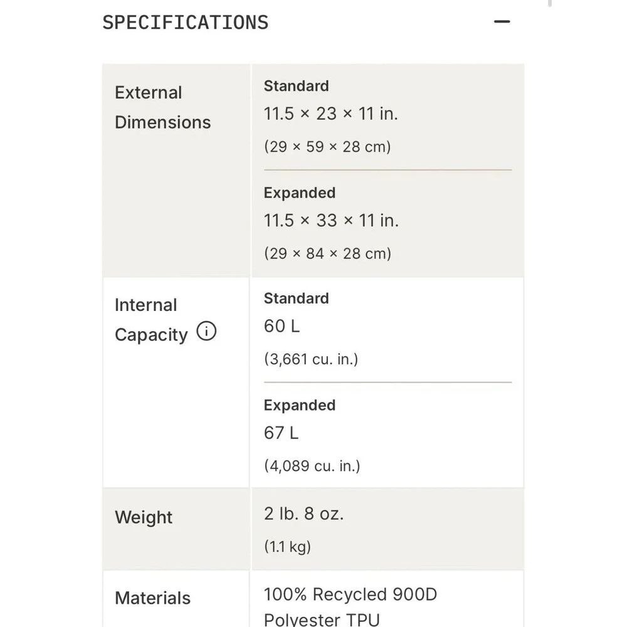Open the Internal Capacity info icon

(206, 331)
